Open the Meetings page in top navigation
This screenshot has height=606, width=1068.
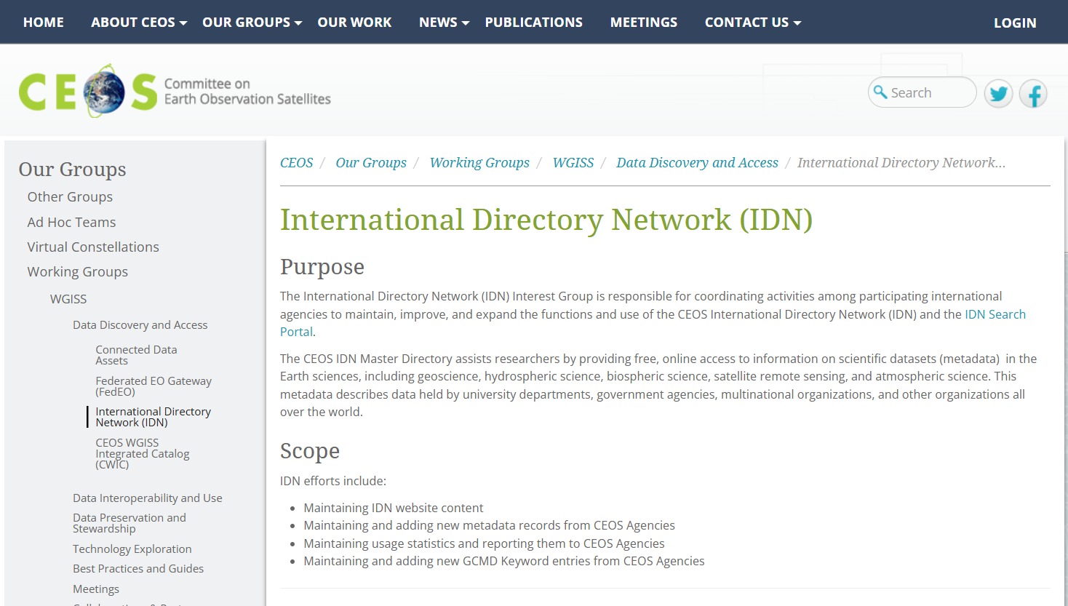(x=643, y=23)
